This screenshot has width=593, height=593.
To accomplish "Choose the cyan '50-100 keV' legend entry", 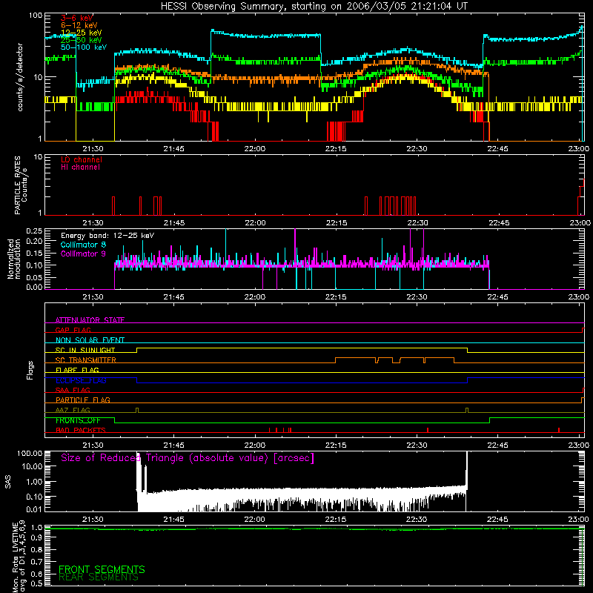I will click(83, 47).
